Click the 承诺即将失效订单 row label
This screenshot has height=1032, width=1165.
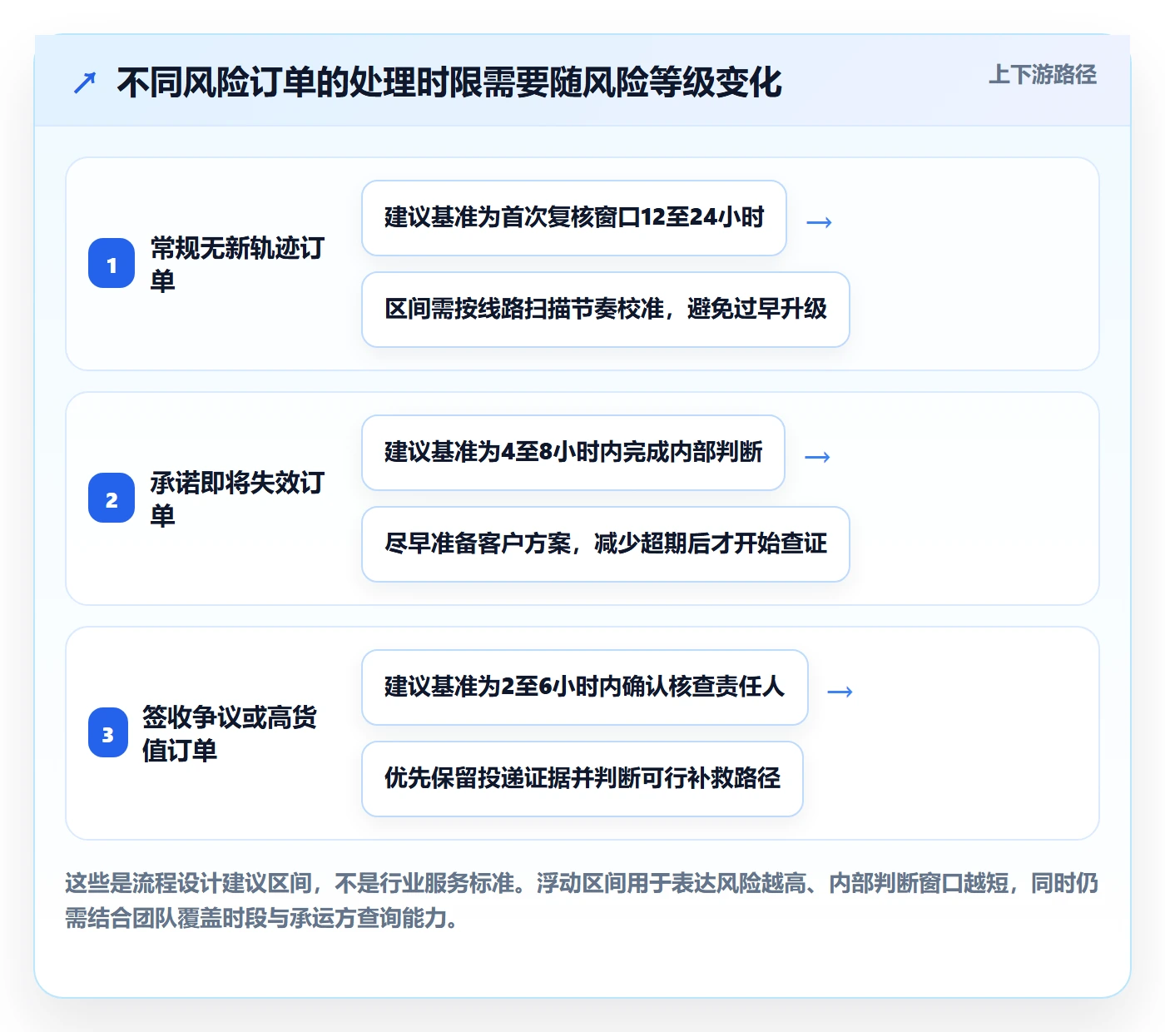pos(237,499)
